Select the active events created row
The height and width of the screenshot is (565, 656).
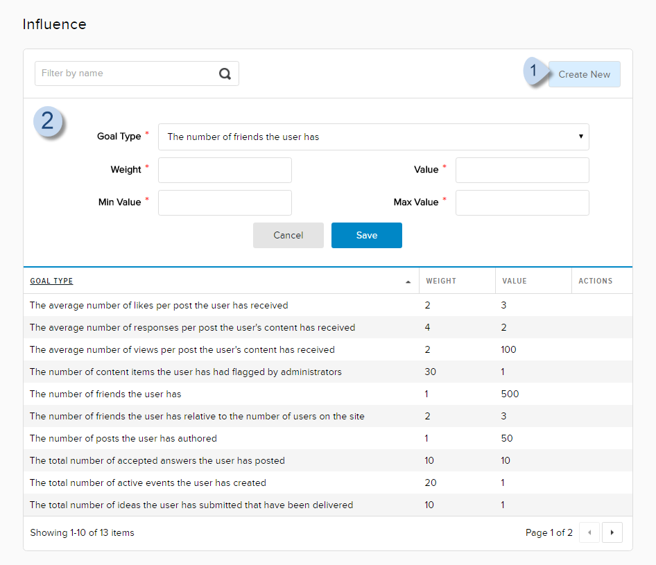point(148,483)
